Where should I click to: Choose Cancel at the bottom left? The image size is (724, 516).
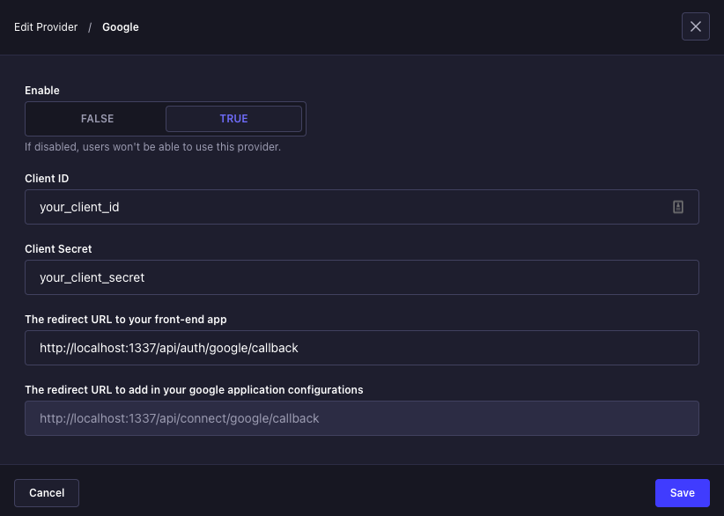coord(46,492)
